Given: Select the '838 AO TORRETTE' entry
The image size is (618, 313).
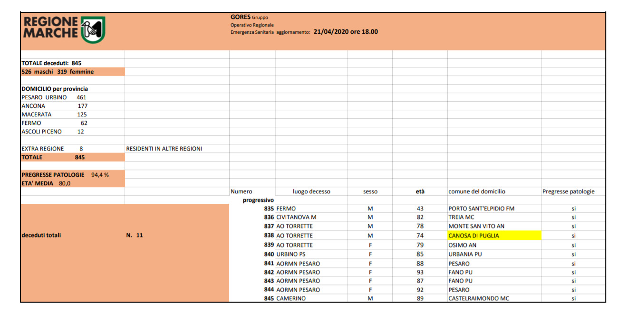Looking at the screenshot, I should (288, 236).
